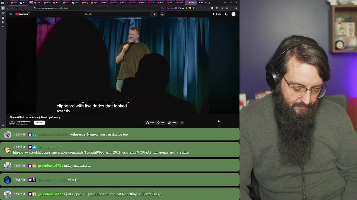357x200 pixels.
Task: Toggle the browser sidebar panel button
Action: (x=3, y=8)
